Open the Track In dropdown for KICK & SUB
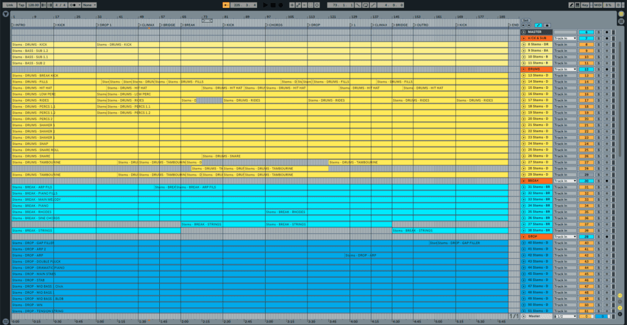The height and width of the screenshot is (325, 627). (565, 39)
